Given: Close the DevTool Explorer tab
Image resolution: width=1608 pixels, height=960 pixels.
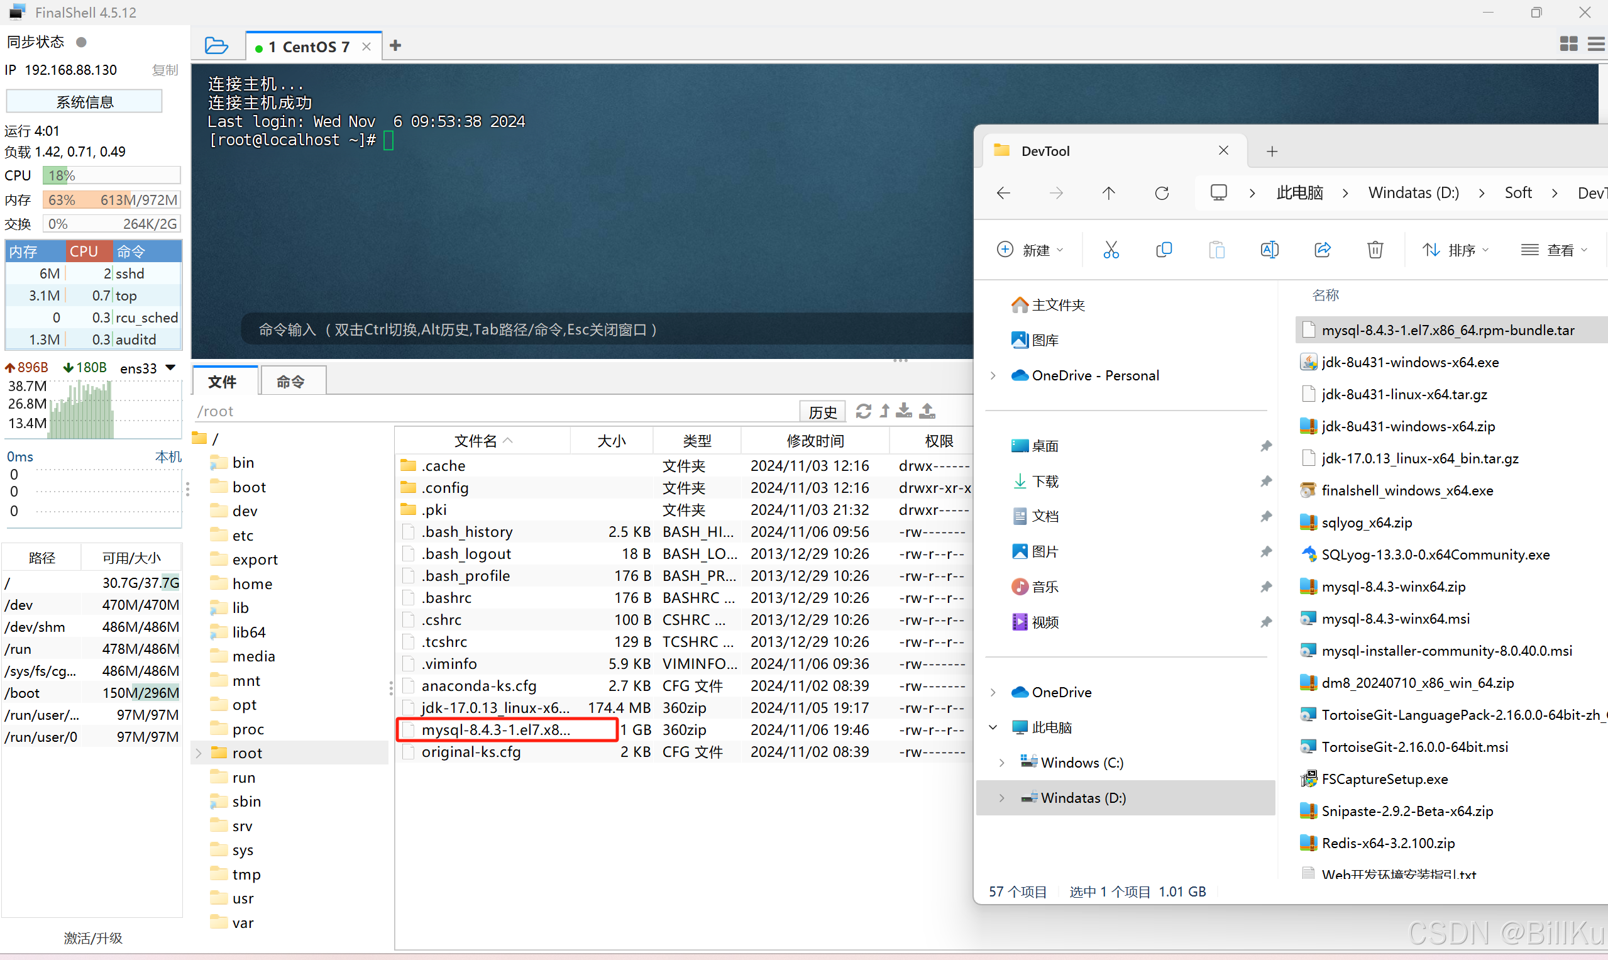Looking at the screenshot, I should pos(1223,151).
